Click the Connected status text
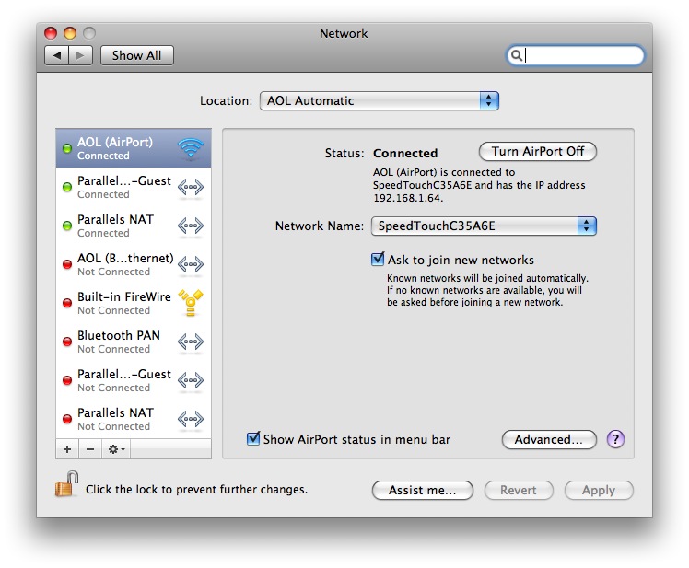 (405, 153)
